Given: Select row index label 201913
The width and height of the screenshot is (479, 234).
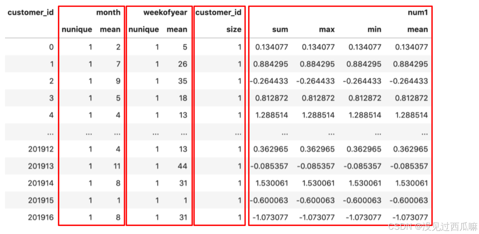Looking at the screenshot, I should (41, 166).
